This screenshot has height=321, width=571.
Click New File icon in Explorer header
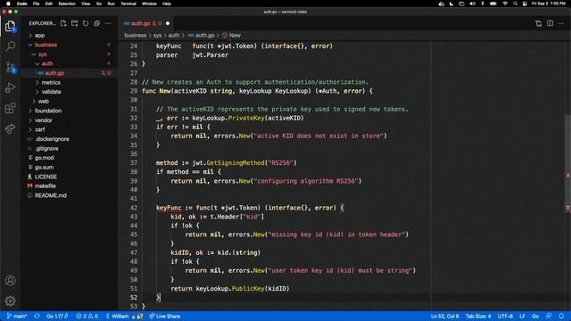[63, 23]
